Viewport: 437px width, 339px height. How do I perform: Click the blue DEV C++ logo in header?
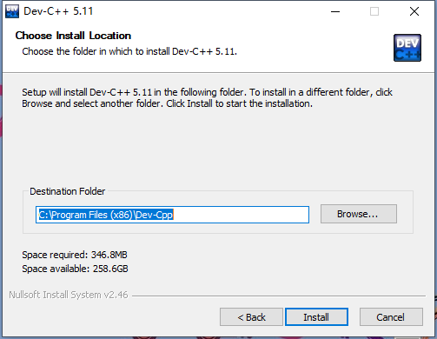407,48
